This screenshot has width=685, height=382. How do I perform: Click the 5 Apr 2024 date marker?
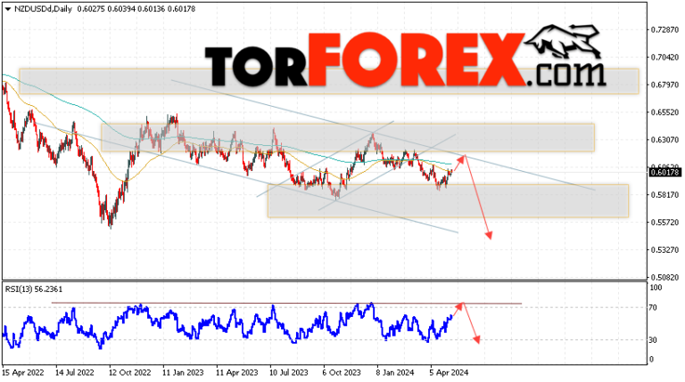(450, 373)
